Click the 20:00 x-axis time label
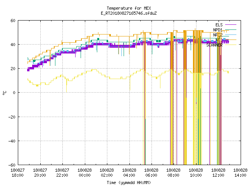 click(40, 175)
